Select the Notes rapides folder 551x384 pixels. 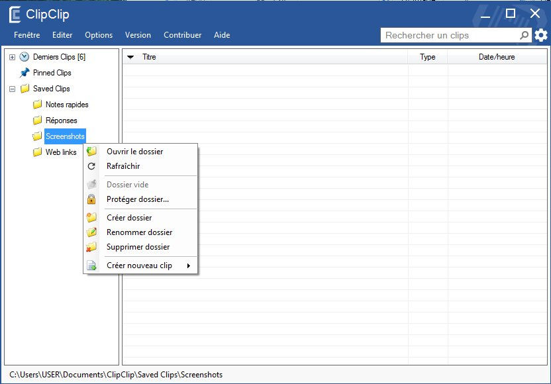pyautogui.click(x=67, y=105)
